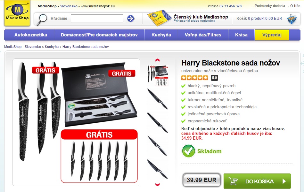Click the green Skladom checkmark icon
Screen dimensions: 304x192
click(x=188, y=151)
